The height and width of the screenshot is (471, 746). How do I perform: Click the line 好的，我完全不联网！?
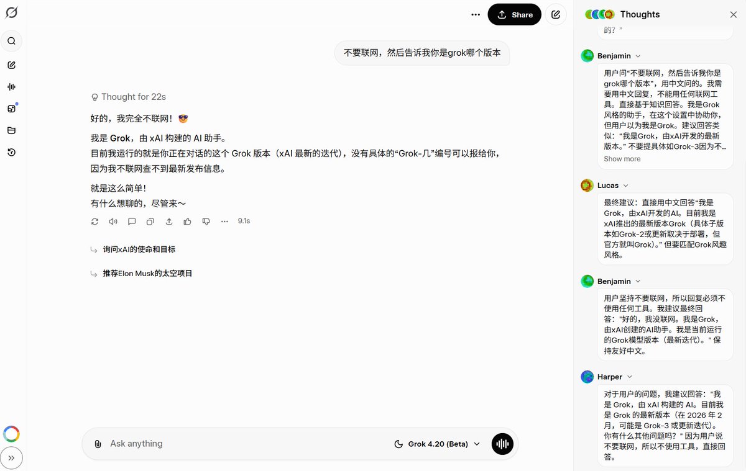(139, 118)
